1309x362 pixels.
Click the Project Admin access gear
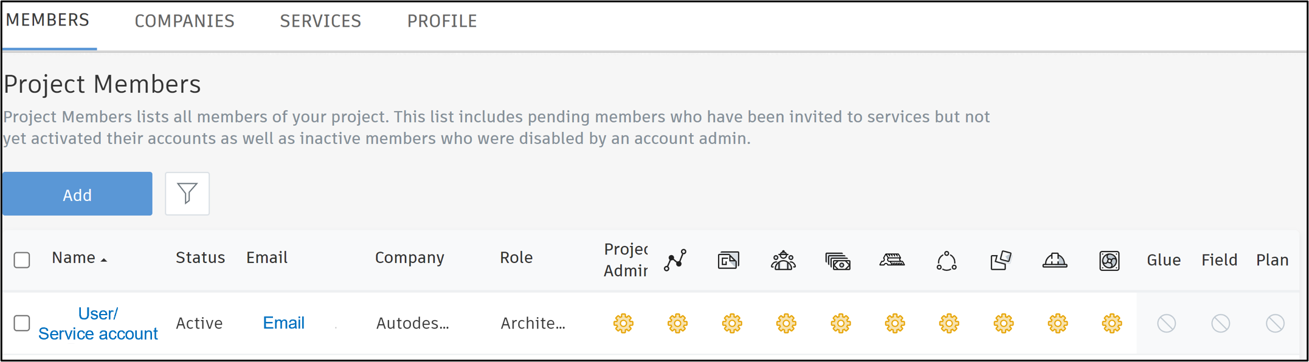click(x=624, y=323)
